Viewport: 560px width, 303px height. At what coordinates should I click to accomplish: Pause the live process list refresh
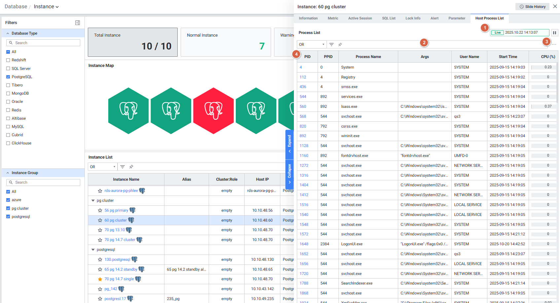click(554, 33)
